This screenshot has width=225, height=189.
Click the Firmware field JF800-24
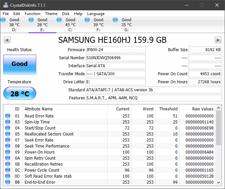pos(116,50)
